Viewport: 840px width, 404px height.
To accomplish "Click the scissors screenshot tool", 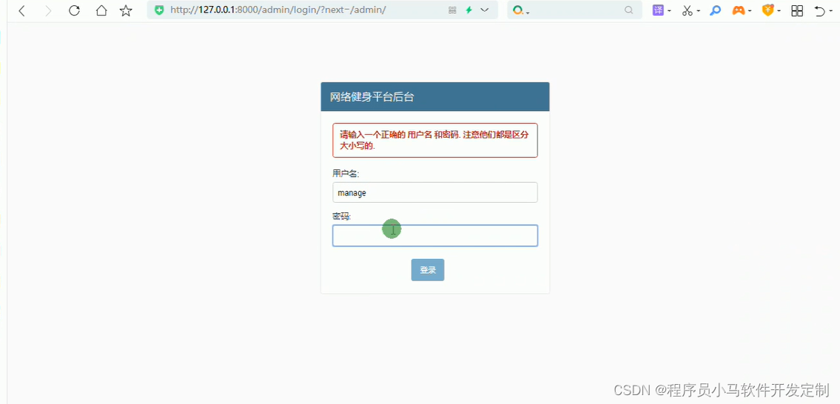I will pyautogui.click(x=688, y=10).
